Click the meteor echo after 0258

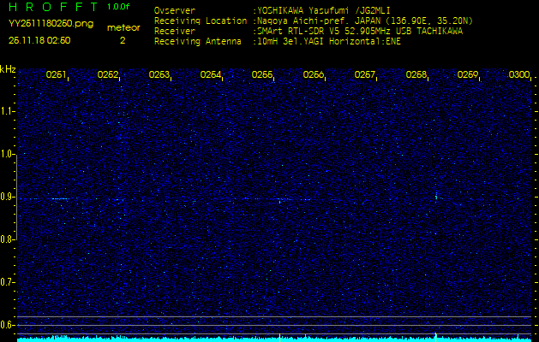click(x=436, y=198)
